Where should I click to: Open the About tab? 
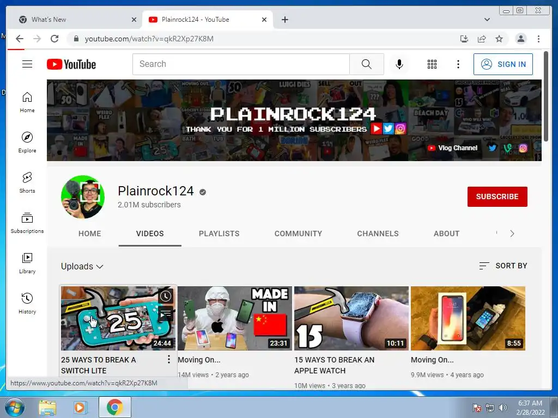pyautogui.click(x=447, y=233)
